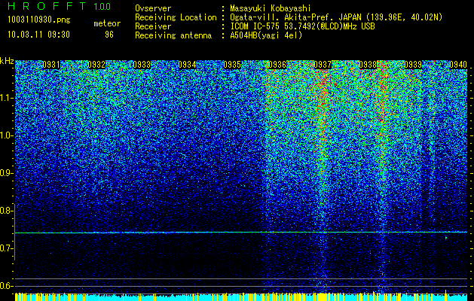Viewport: 474px width, 301px height.
Task: Click the 0932 time marker
Action: point(96,65)
